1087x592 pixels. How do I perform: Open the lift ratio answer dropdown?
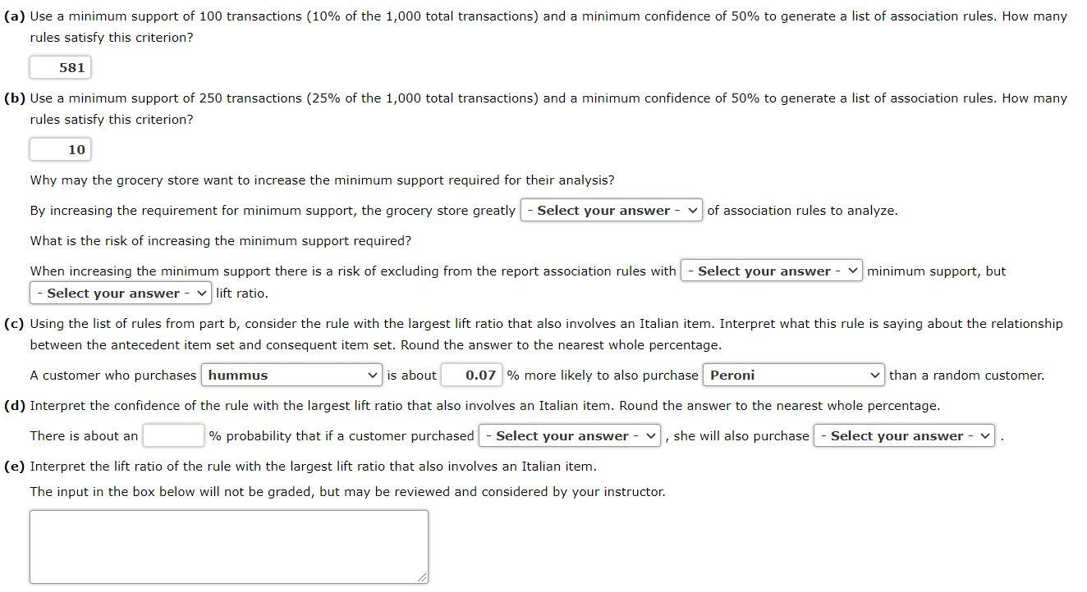tap(119, 293)
